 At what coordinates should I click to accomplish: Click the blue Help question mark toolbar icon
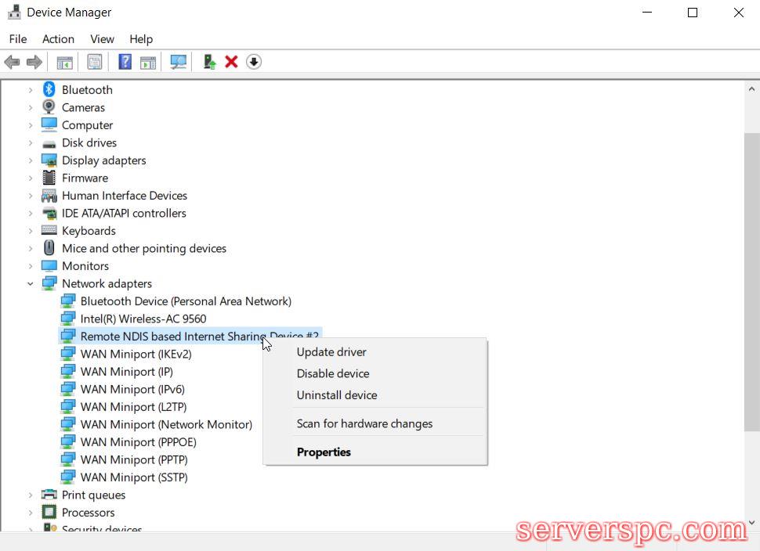125,62
